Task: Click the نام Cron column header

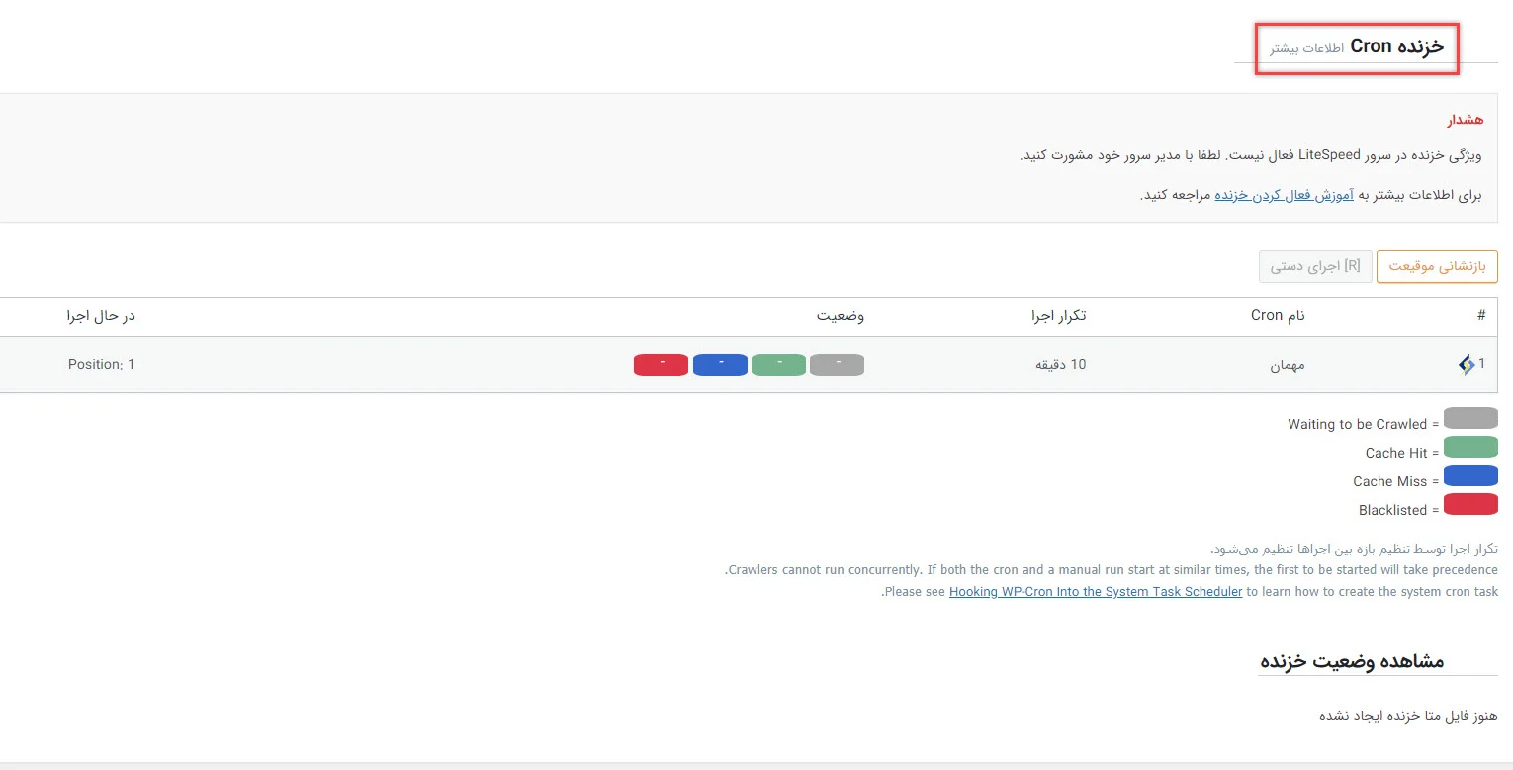Action: click(x=1278, y=316)
